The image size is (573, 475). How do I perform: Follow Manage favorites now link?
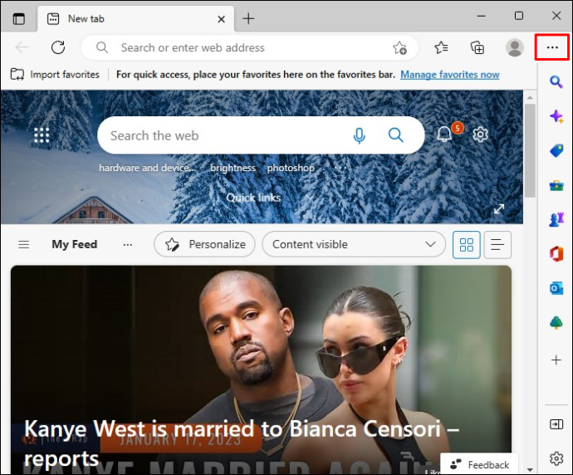[450, 75]
